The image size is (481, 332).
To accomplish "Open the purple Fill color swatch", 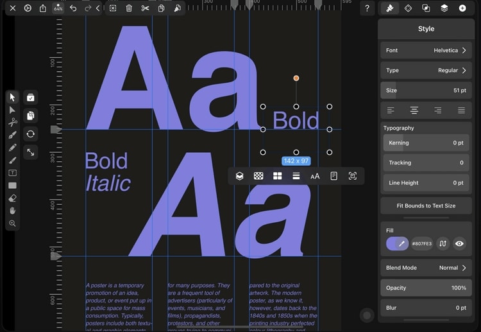I will (x=397, y=243).
